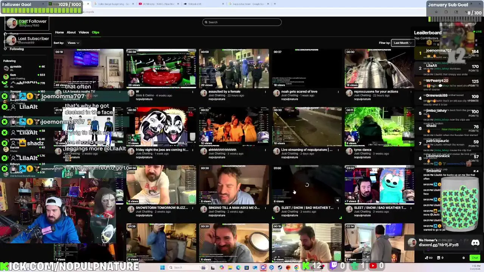Open more options for noah gets scared of love
The height and width of the screenshot is (272, 484).
tap(338, 91)
